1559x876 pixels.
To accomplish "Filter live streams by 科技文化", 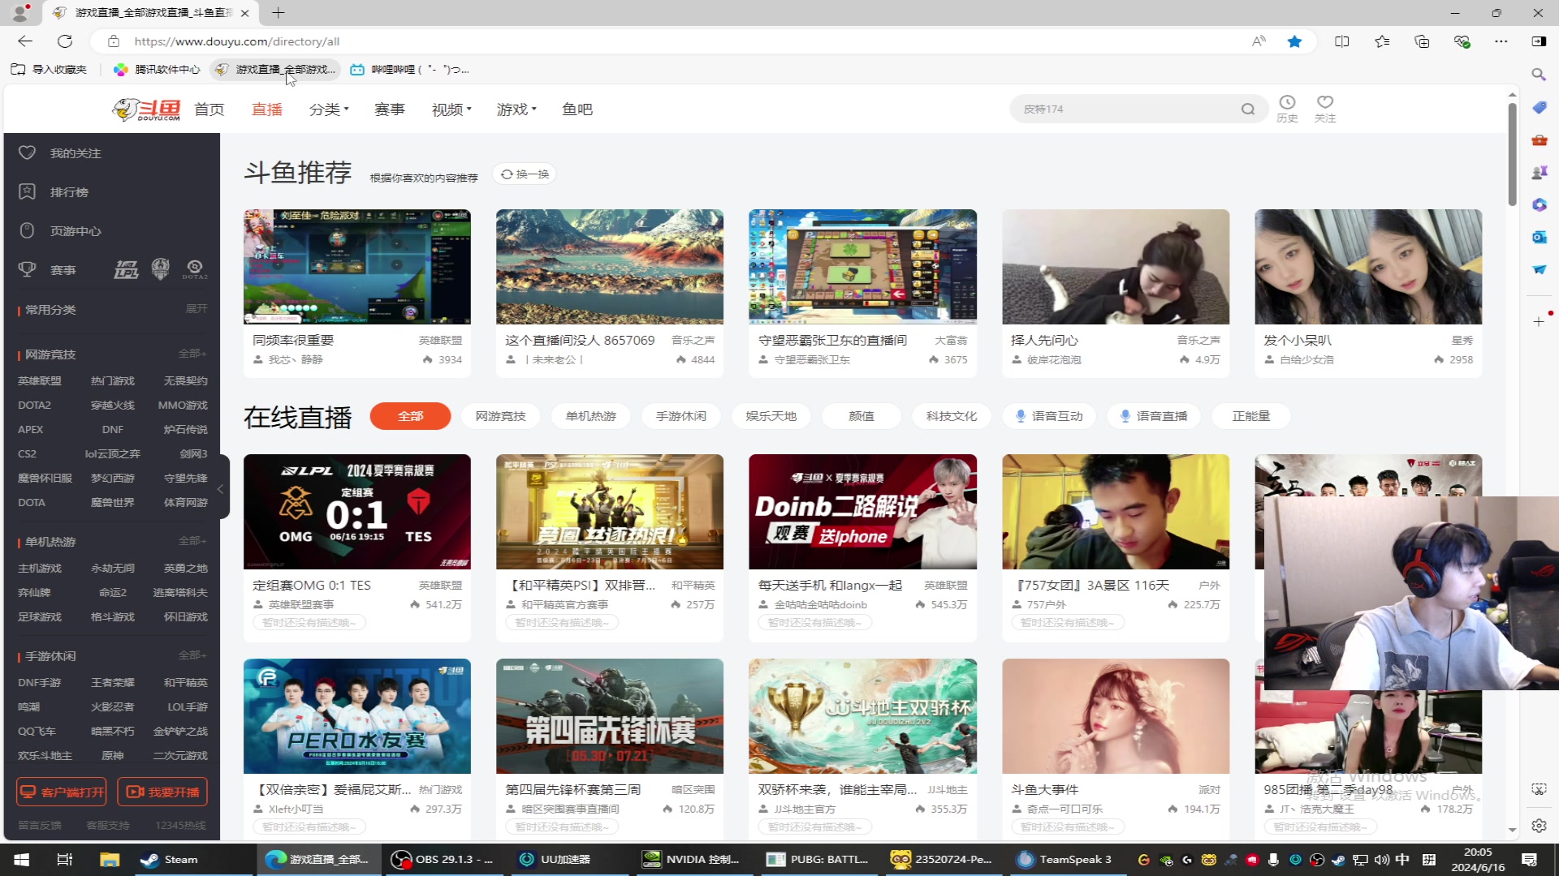I will click(x=952, y=416).
